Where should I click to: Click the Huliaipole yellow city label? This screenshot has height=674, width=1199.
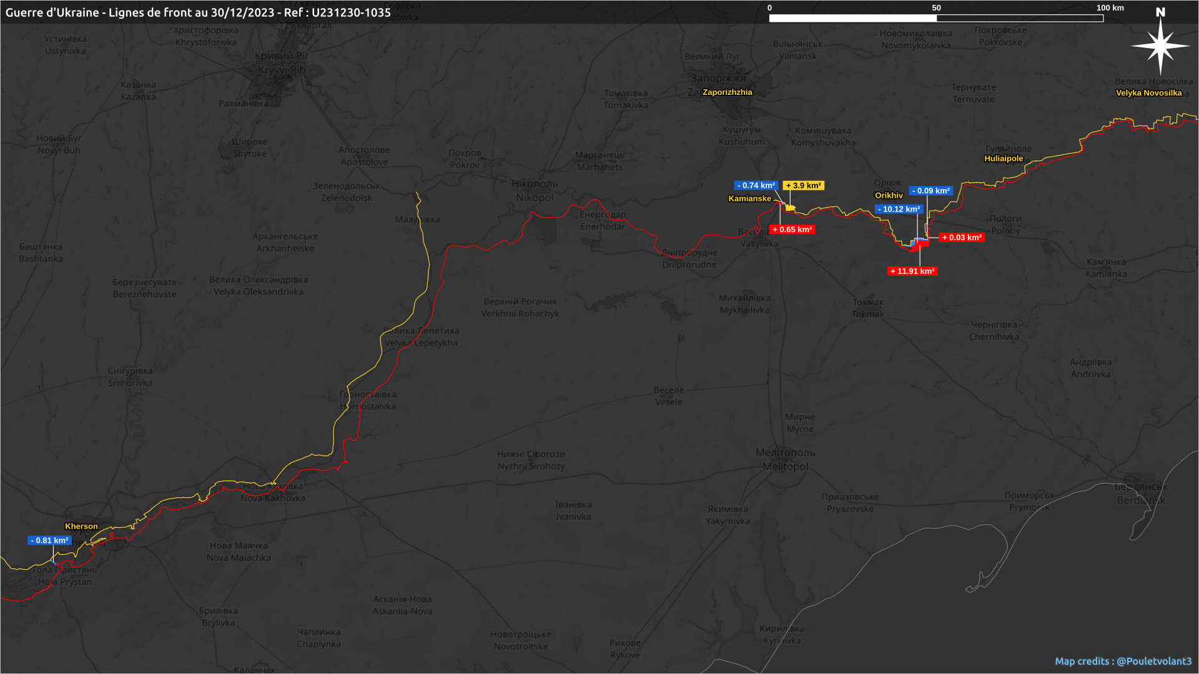1004,159
